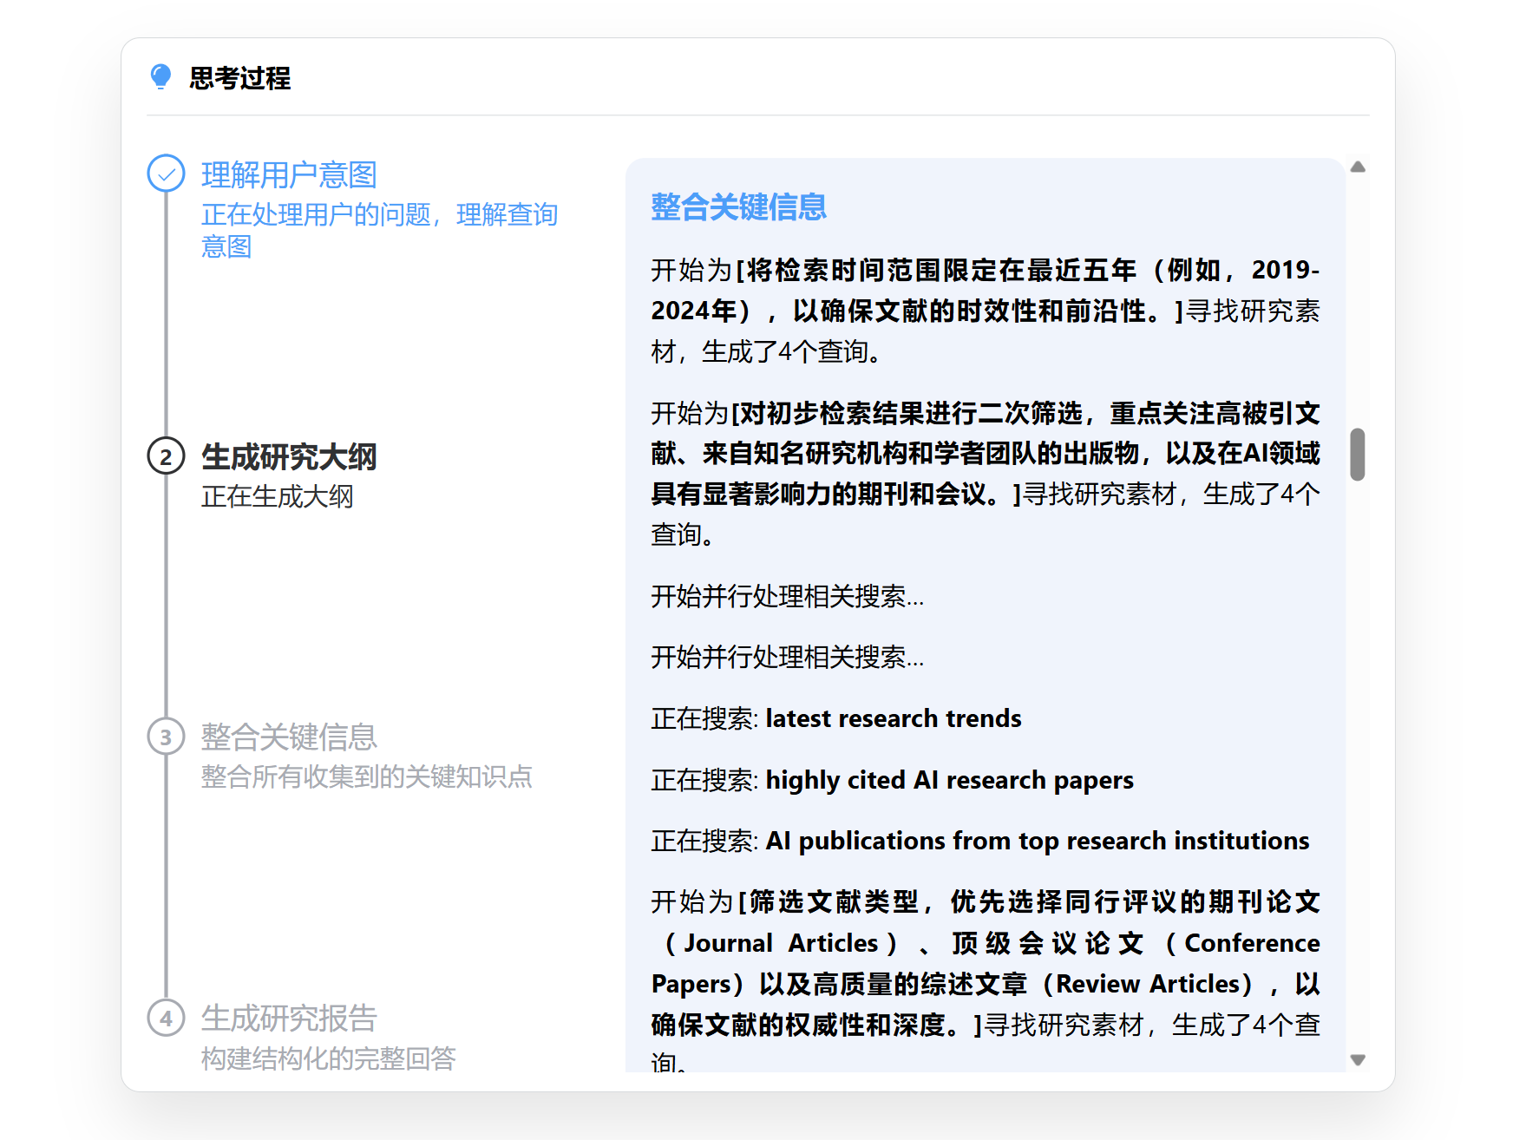Click the blue lightbulb icon beside 思考过程
The width and height of the screenshot is (1526, 1140).
pos(160,77)
